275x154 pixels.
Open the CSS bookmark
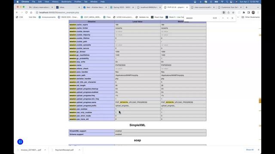click(19, 17)
